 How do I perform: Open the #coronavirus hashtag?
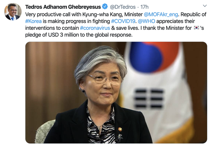pyautogui.click(x=95, y=28)
